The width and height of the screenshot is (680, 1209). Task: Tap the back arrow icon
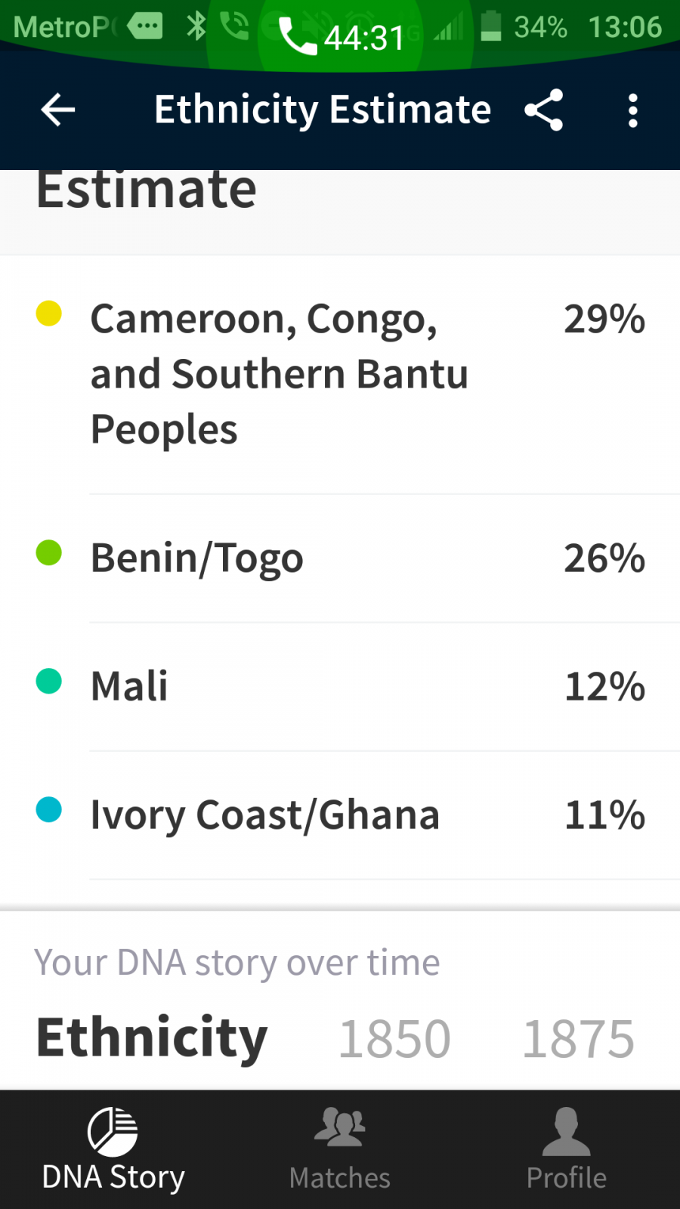click(58, 110)
